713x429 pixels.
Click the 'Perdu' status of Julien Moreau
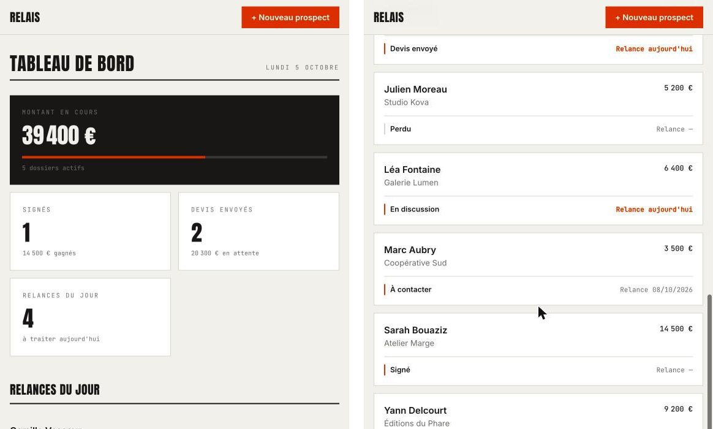[401, 129]
